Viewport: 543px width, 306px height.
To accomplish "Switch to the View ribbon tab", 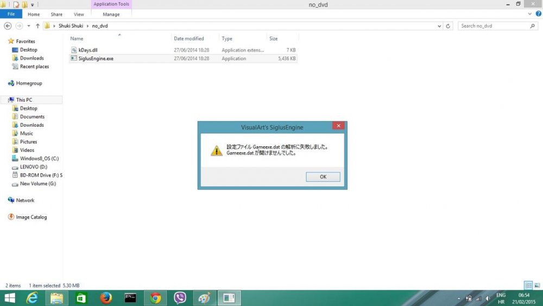I will 79,14.
